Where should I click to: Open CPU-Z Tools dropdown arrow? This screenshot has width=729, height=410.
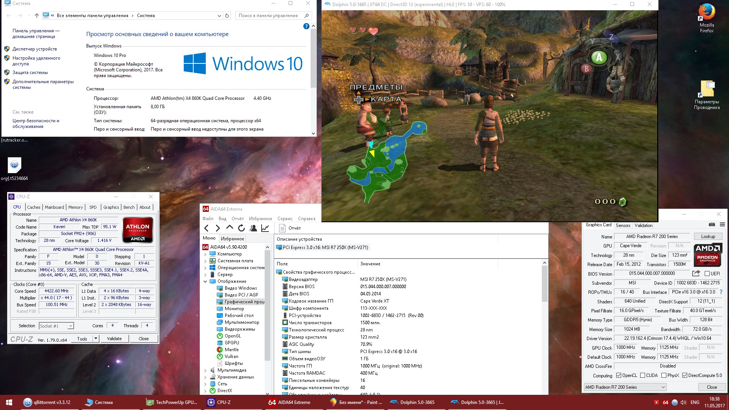(x=96, y=339)
